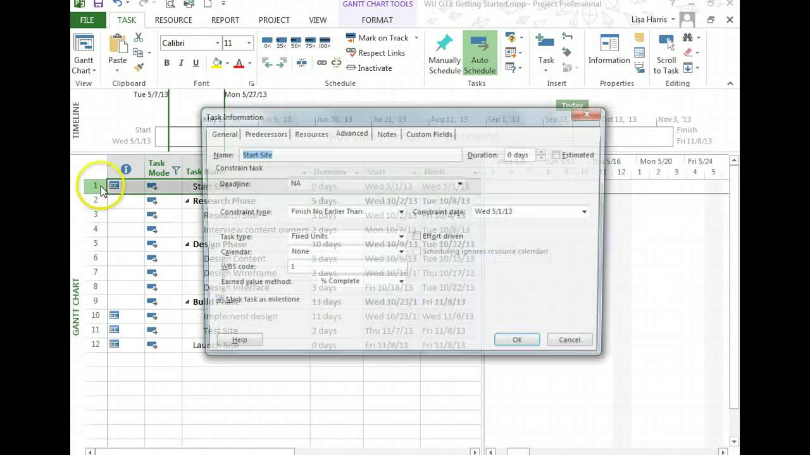Click the task Notes yellow sticky icon

tap(639, 38)
